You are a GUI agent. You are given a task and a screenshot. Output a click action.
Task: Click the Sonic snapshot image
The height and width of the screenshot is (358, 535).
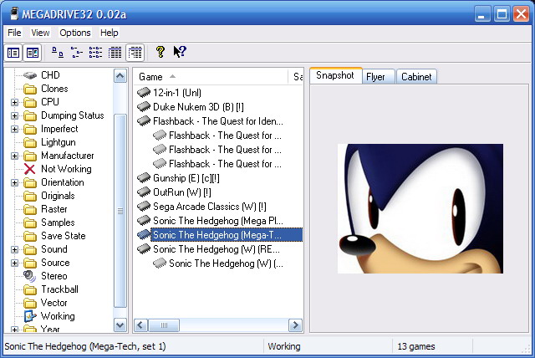click(x=420, y=208)
